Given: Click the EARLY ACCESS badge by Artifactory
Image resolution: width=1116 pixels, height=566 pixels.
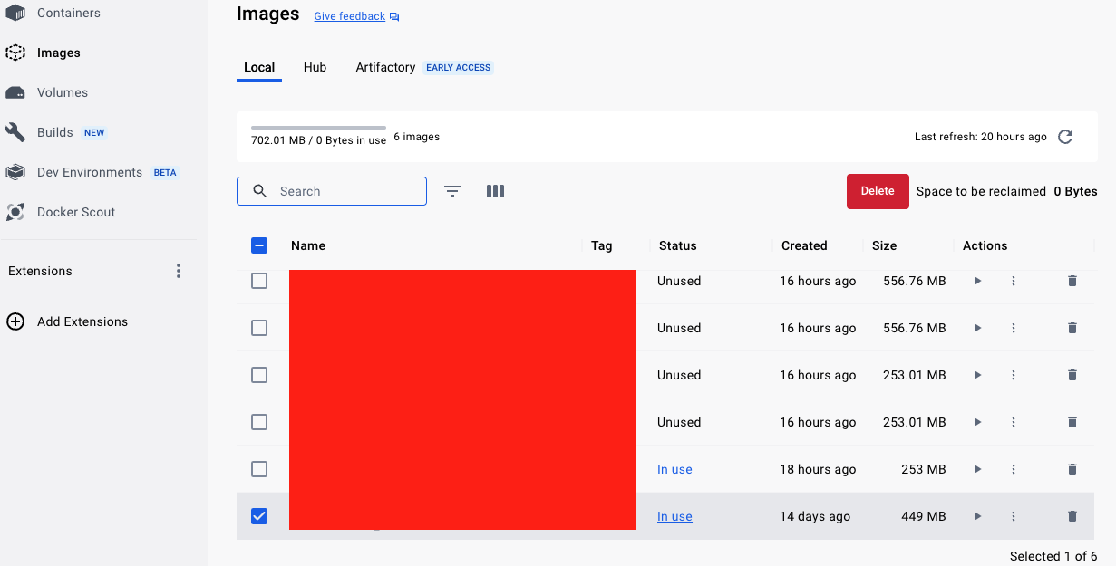Looking at the screenshot, I should coord(459,68).
